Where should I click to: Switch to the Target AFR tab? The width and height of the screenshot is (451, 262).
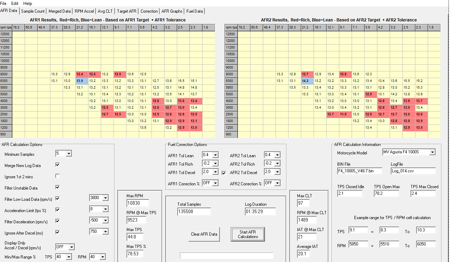coord(126,11)
